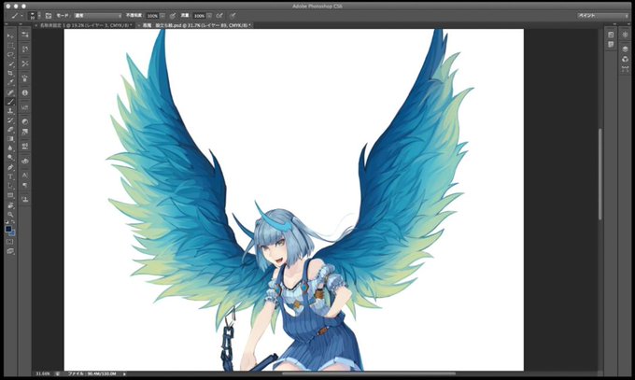Toggle pen pressure for brush size
Viewport: 635px width, 380px height.
(x=233, y=15)
